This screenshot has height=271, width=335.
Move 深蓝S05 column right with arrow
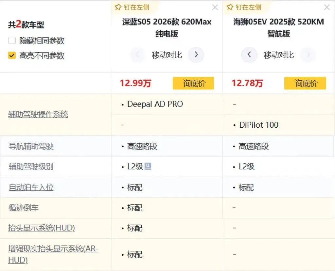point(196,55)
